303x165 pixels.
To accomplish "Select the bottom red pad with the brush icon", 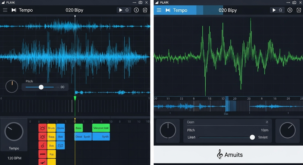I will [x=42, y=162].
